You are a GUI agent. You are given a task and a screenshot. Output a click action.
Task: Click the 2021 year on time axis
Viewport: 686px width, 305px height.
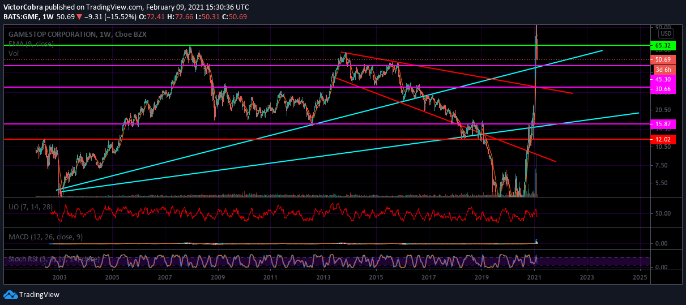click(x=535, y=278)
